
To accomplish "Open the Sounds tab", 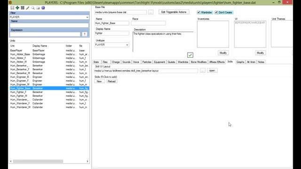I will pos(127,62).
